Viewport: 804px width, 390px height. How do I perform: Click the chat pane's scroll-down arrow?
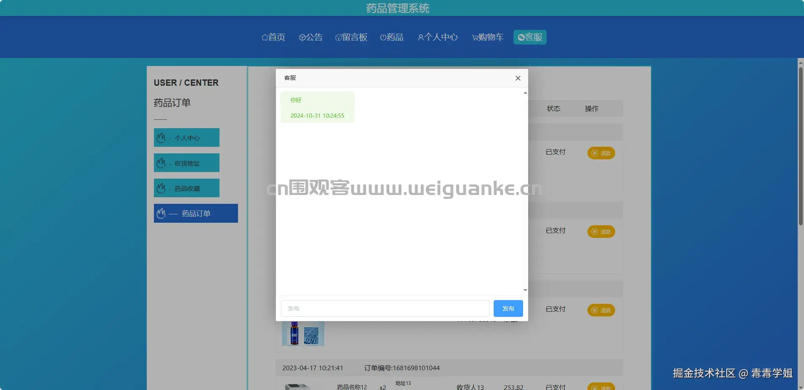point(525,290)
